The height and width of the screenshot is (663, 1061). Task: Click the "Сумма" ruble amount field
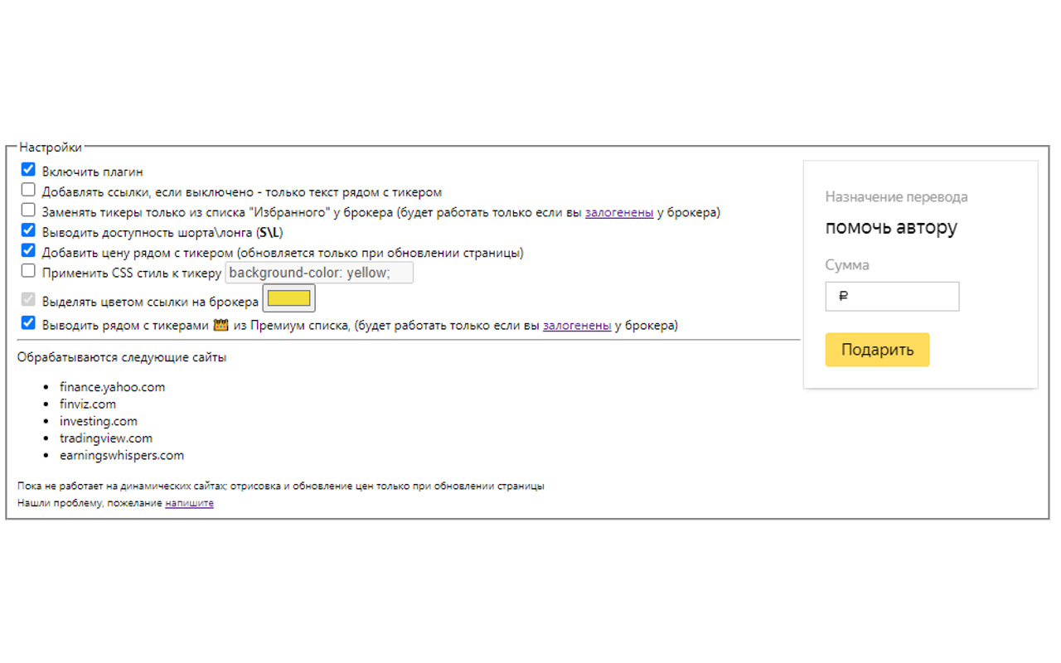892,296
